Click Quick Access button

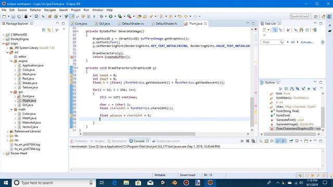point(299,16)
